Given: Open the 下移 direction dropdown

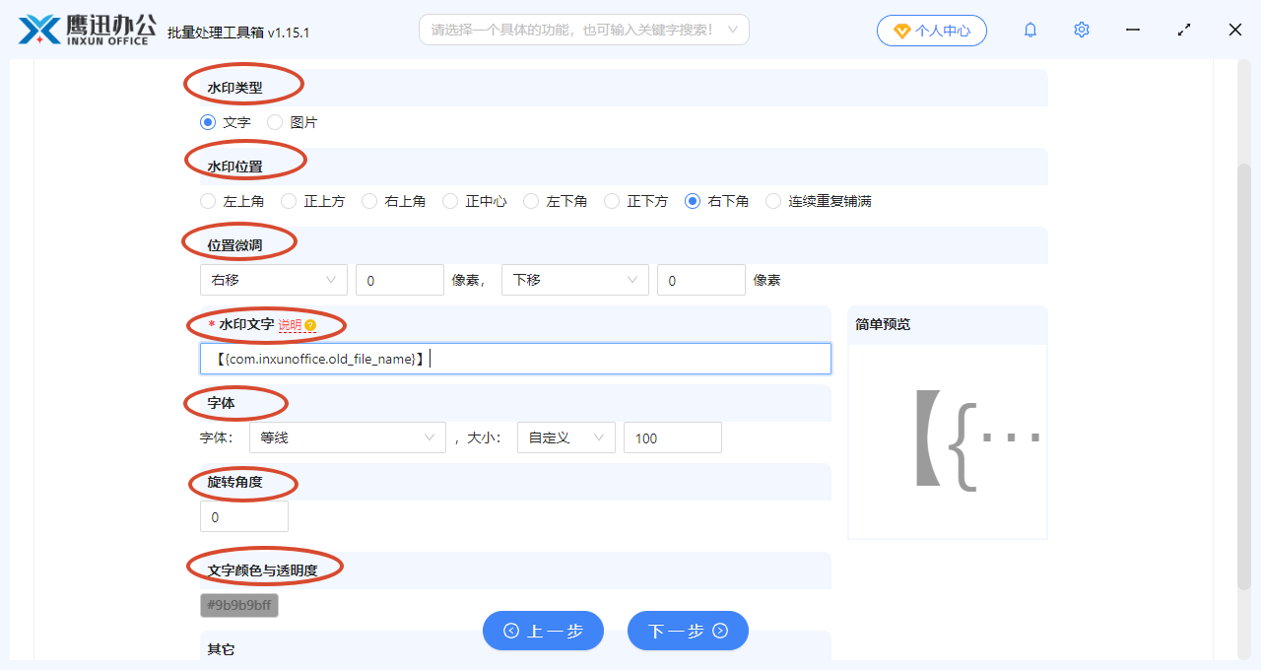Looking at the screenshot, I should (575, 280).
